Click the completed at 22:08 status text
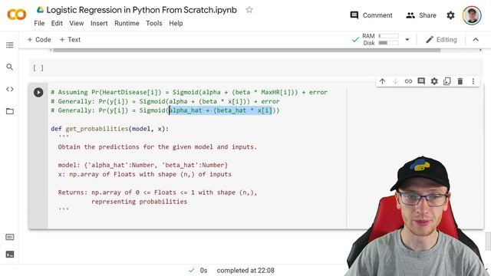This screenshot has width=491, height=276. pyautogui.click(x=245, y=271)
